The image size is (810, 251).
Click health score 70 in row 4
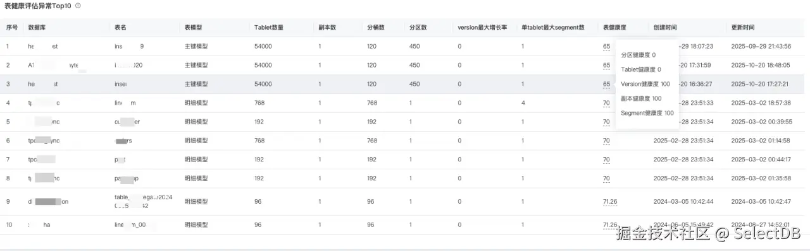click(x=606, y=103)
